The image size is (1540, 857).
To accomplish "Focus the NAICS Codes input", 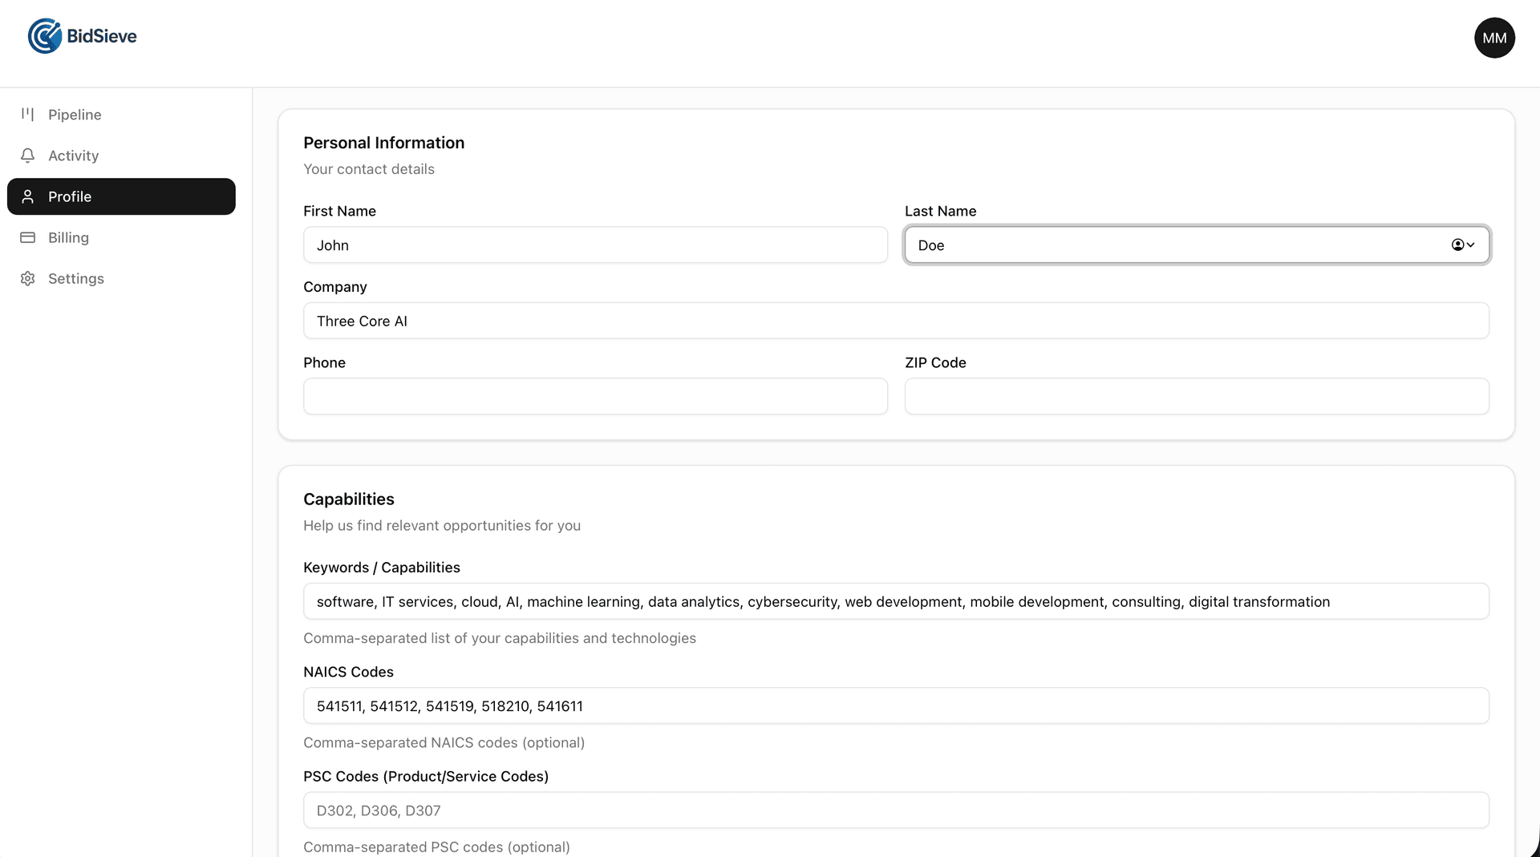I will tap(896, 706).
